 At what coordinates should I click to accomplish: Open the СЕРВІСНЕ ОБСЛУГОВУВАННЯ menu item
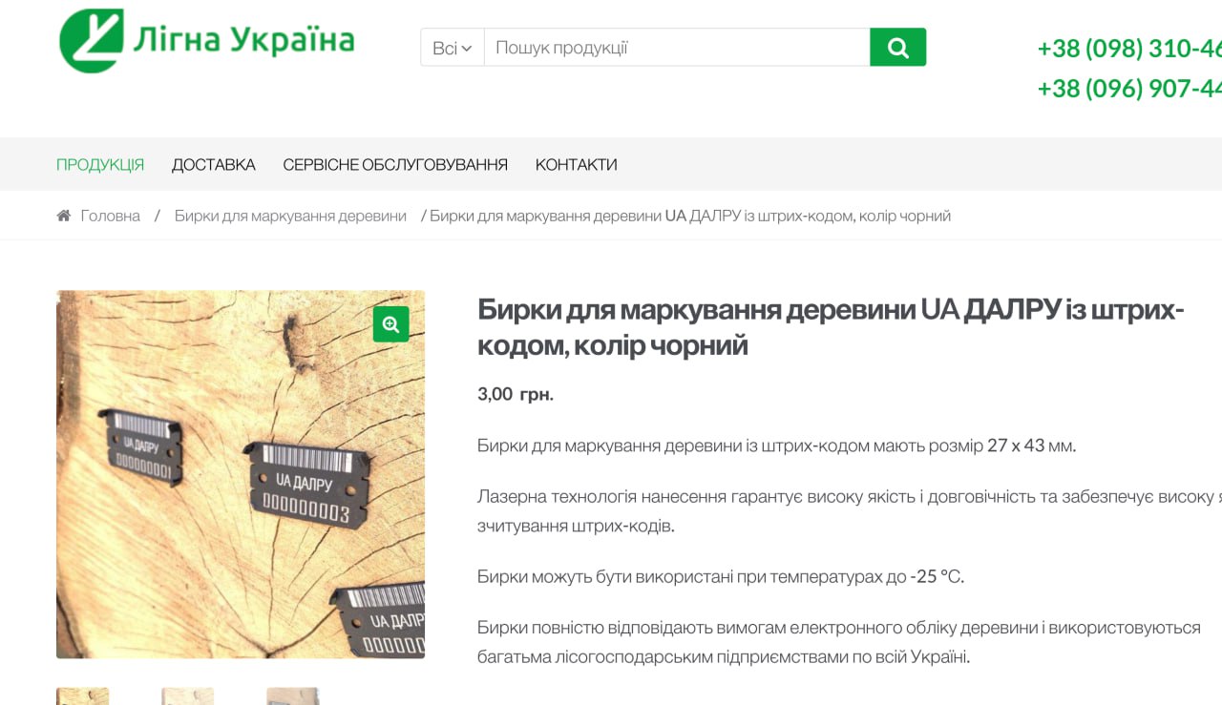click(x=395, y=164)
